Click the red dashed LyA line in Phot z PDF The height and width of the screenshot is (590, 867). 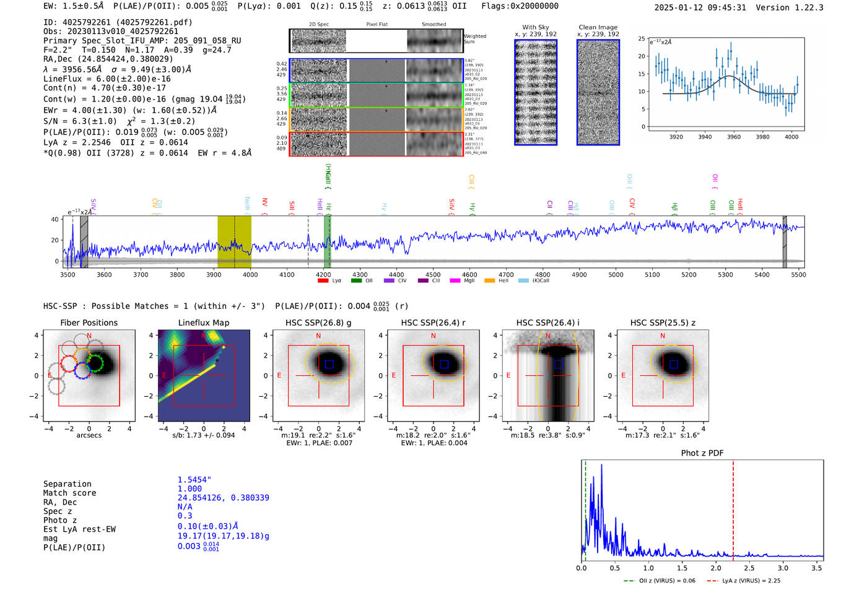[733, 511]
